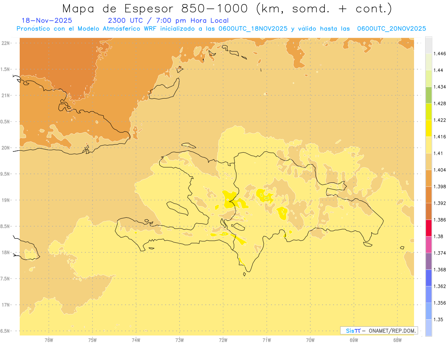Click the red color bar segment below 1.386

pyautogui.click(x=429, y=228)
